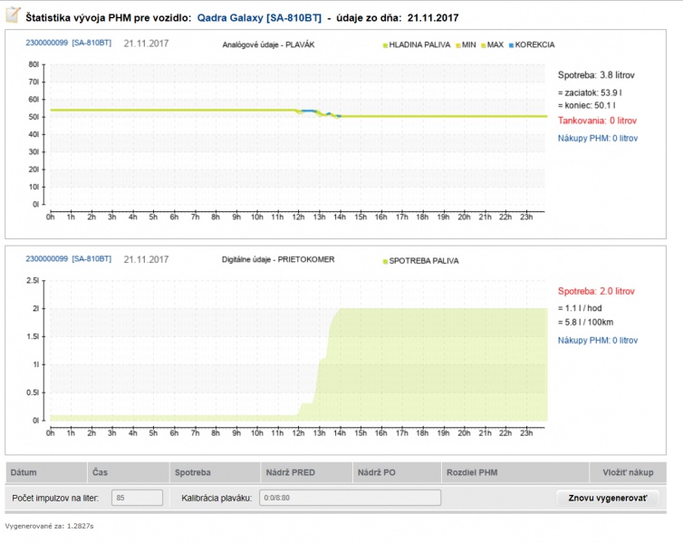Toggle the SPOTREBA PALIVA legend entry
683x543 pixels.
click(421, 261)
